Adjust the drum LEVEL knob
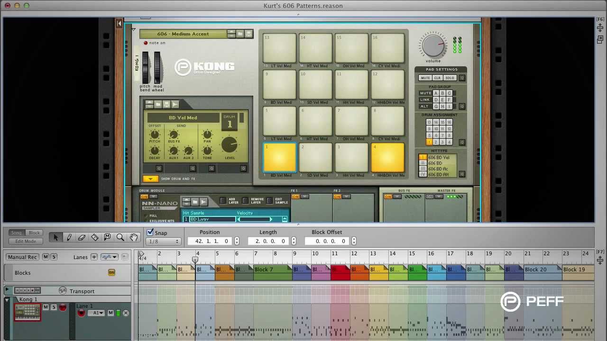 [230, 145]
